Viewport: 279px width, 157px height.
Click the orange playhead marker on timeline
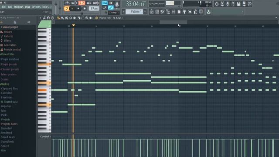click(x=74, y=25)
